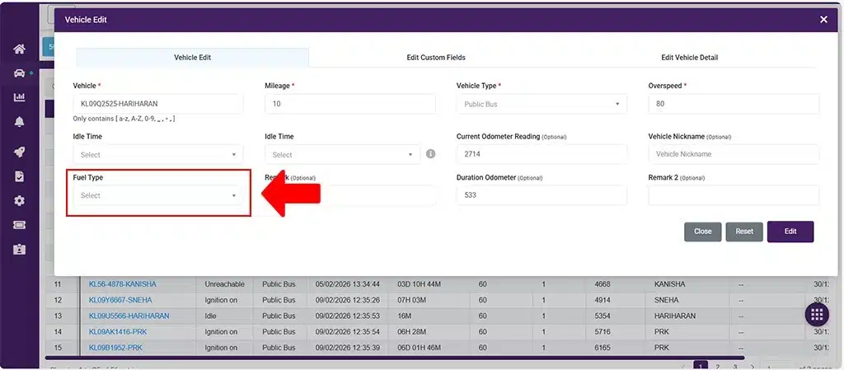Screen dimensions: 844x370
Task: Click the Mileage input field
Action: (x=349, y=104)
